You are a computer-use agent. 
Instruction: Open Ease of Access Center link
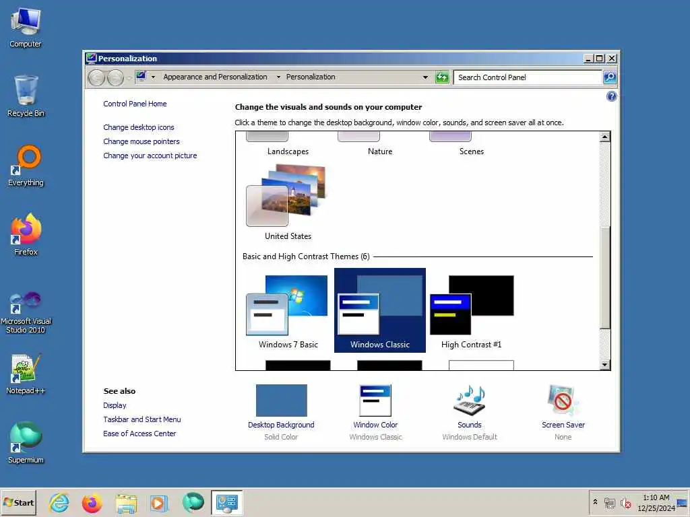click(x=139, y=434)
